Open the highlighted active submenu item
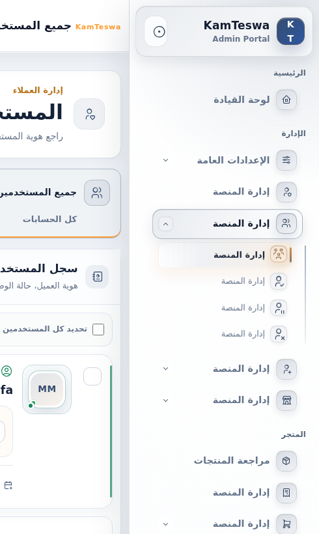This screenshot has height=534, width=319. (225, 255)
